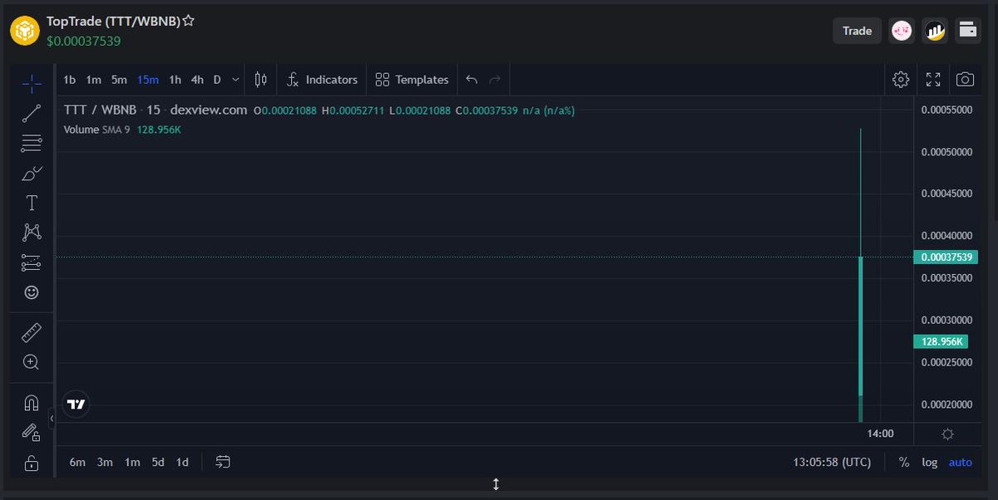Switch to the 1h timeframe
This screenshot has width=998, height=500.
[174, 79]
